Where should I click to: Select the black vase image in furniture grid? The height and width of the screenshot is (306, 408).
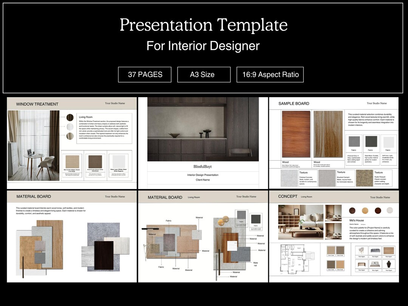coord(389,264)
